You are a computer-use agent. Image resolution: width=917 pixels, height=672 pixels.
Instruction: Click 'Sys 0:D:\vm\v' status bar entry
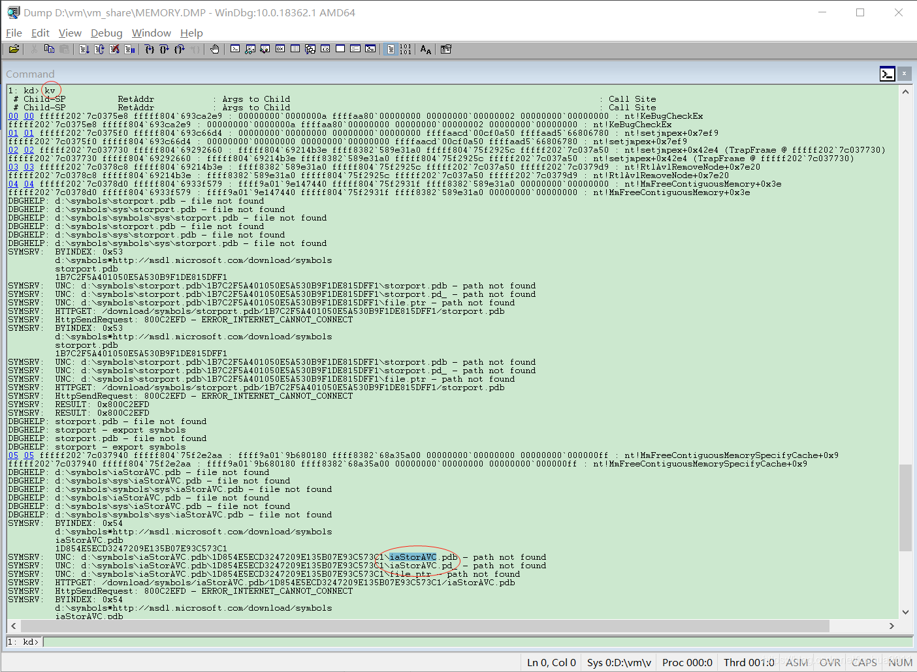pyautogui.click(x=619, y=662)
